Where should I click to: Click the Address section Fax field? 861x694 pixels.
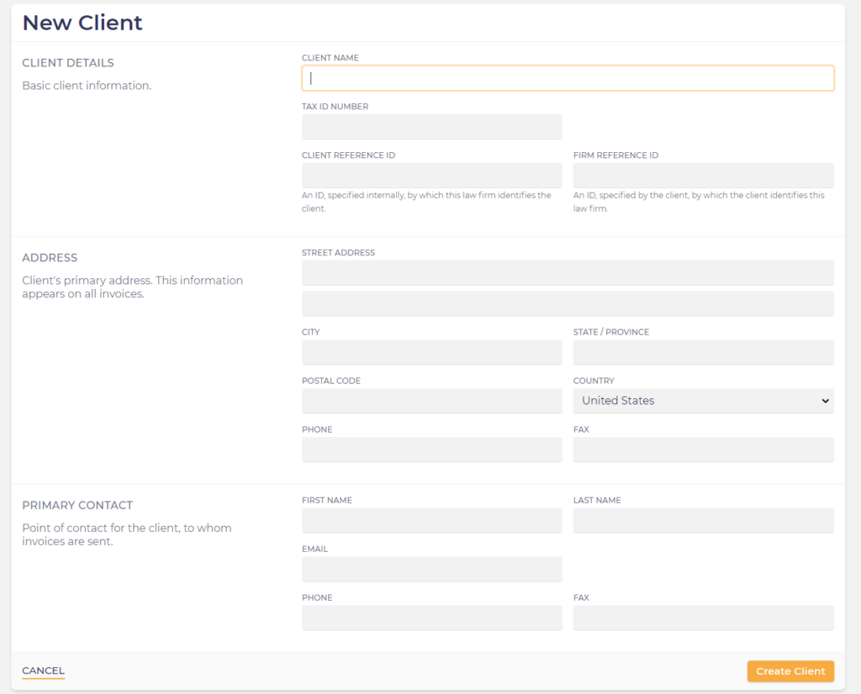click(x=704, y=450)
